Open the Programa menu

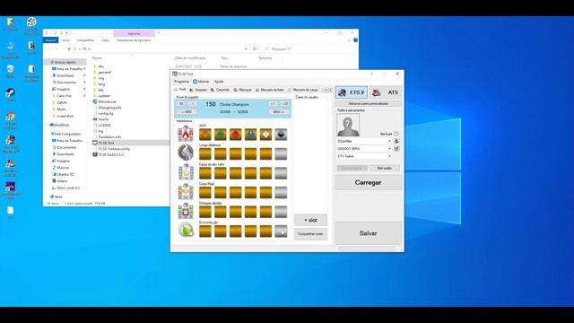coord(181,82)
